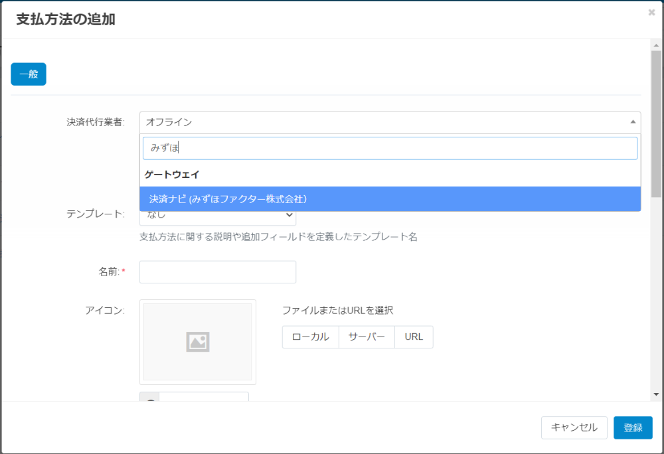Click the scrollbar up arrow
Image resolution: width=664 pixels, height=454 pixels.
click(x=656, y=45)
